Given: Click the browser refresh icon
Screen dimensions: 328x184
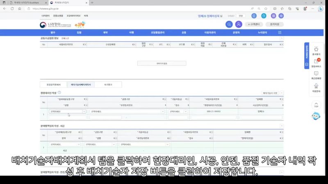Looking at the screenshot, I should 12,9.
